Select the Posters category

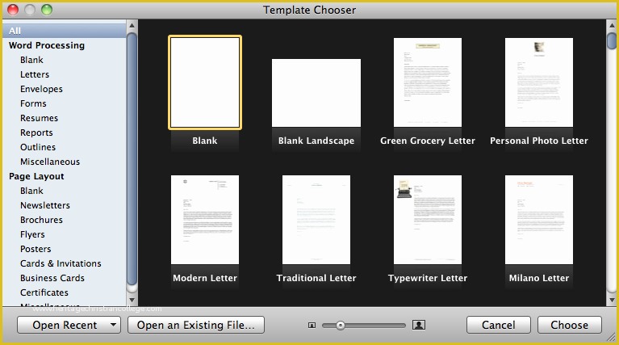(36, 249)
